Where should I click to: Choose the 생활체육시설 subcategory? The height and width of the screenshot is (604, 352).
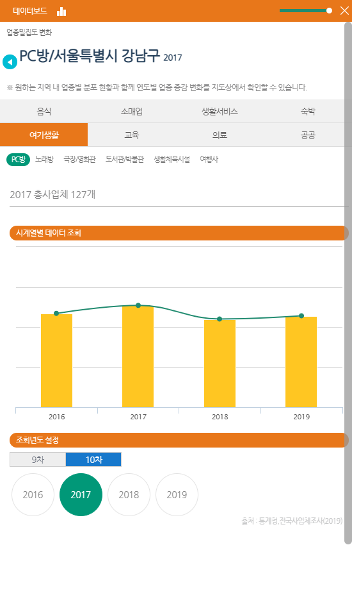(172, 159)
